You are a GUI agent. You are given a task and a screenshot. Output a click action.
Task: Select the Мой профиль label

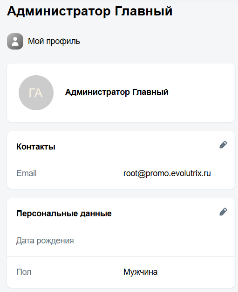tap(54, 41)
